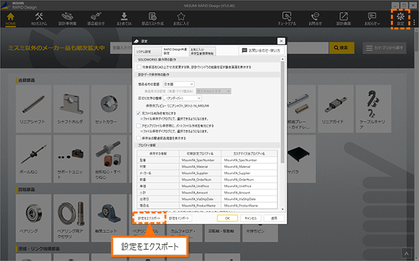The height and width of the screenshot is (261, 419).
Task: Select 台形ねじ・すべりねじ category thumbnail
Action: [x=109, y=159]
